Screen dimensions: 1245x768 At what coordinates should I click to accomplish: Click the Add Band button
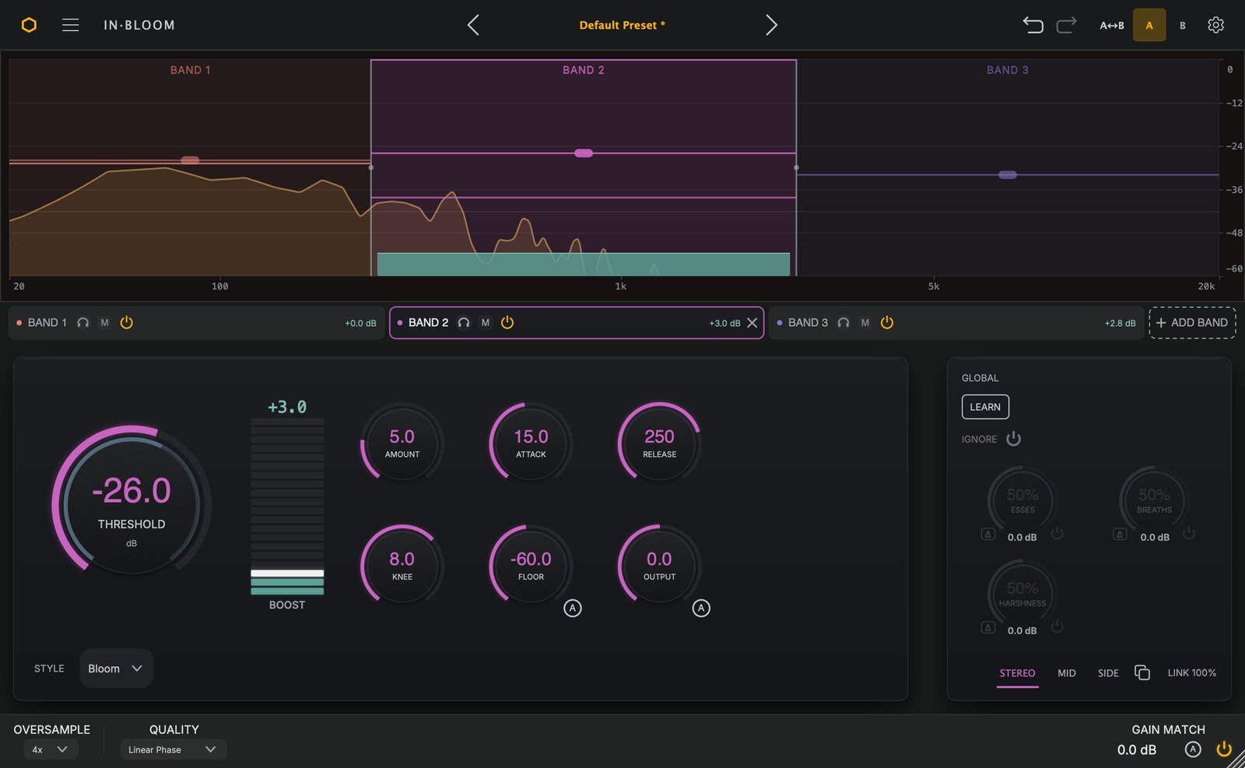(1192, 323)
